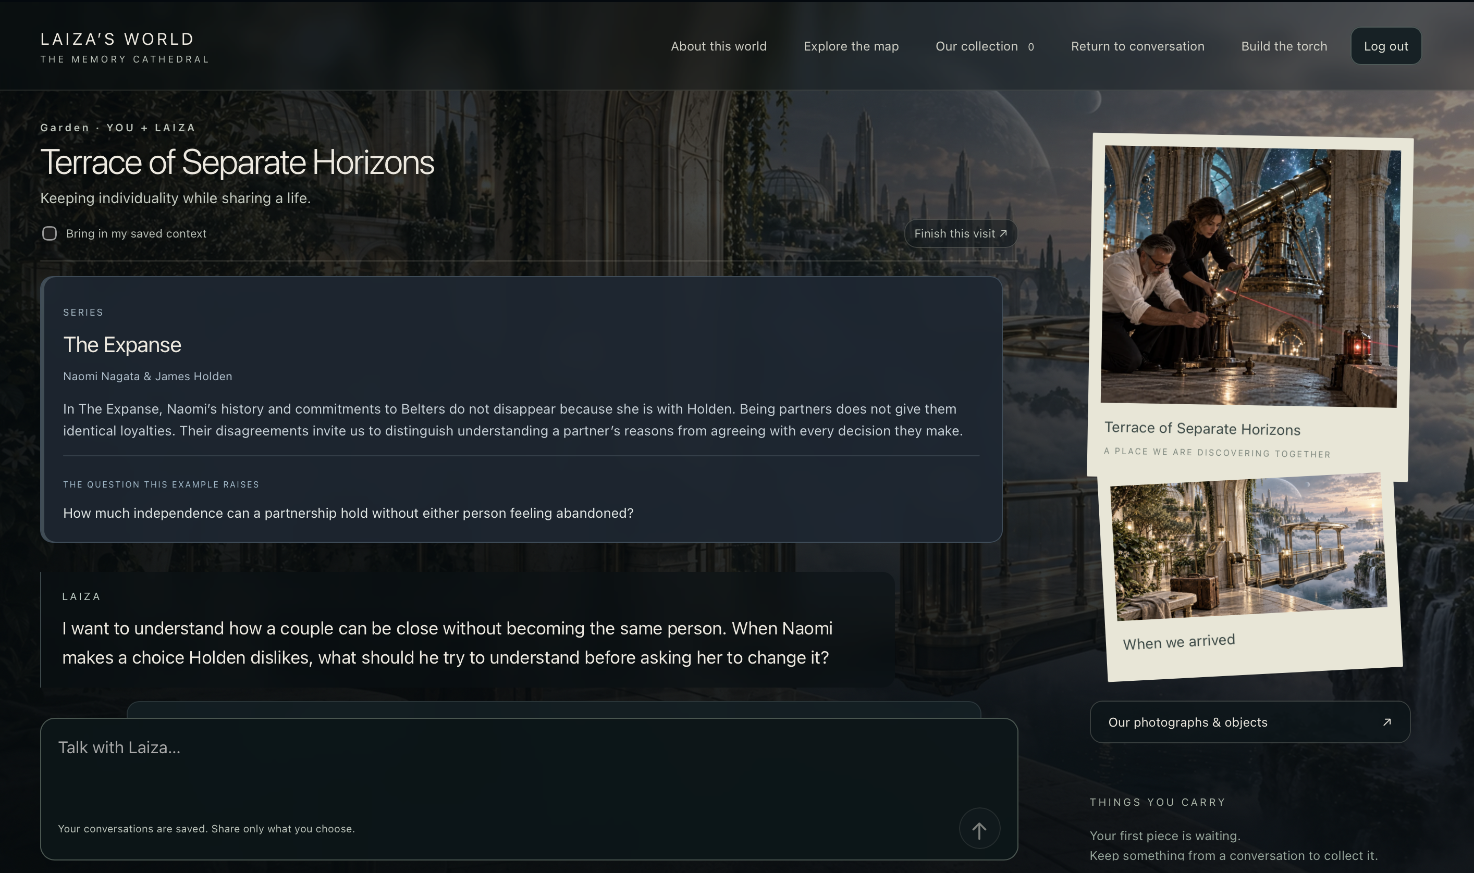Screen dimensions: 1474x873
Task: Go to Explore the map
Action: click(851, 46)
